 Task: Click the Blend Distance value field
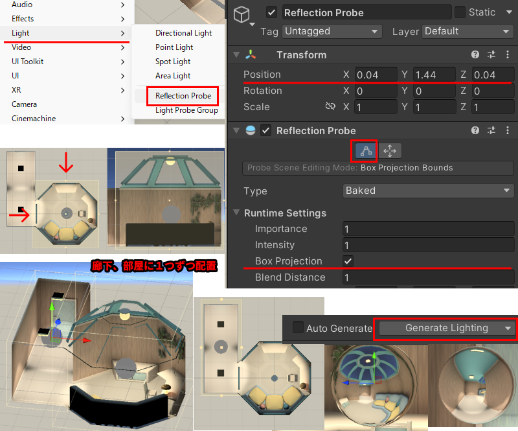coord(429,277)
